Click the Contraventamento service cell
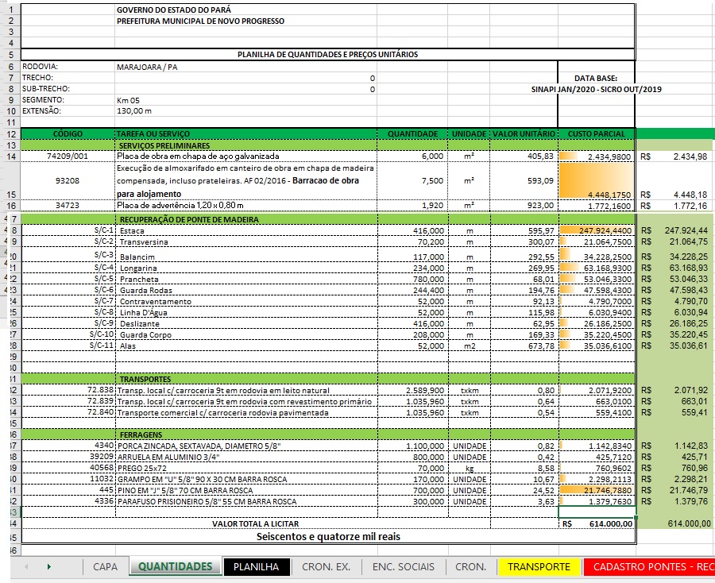The image size is (715, 583). (x=245, y=301)
